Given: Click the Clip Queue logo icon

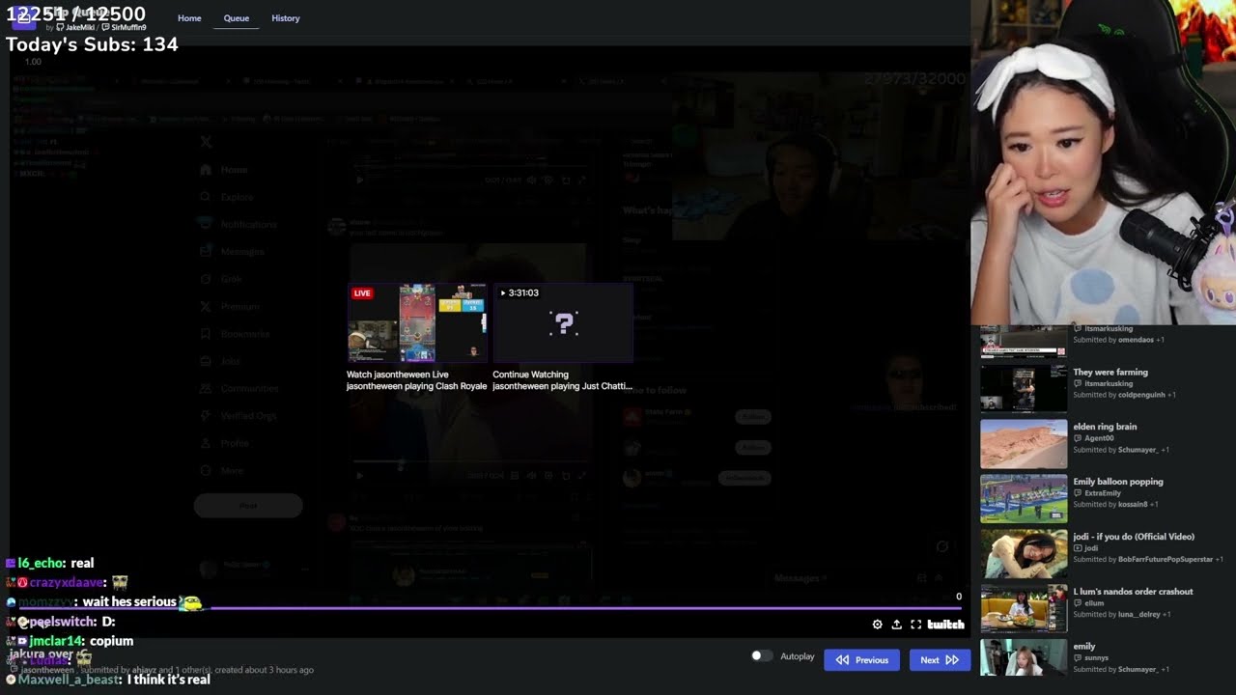Looking at the screenshot, I should [x=24, y=17].
